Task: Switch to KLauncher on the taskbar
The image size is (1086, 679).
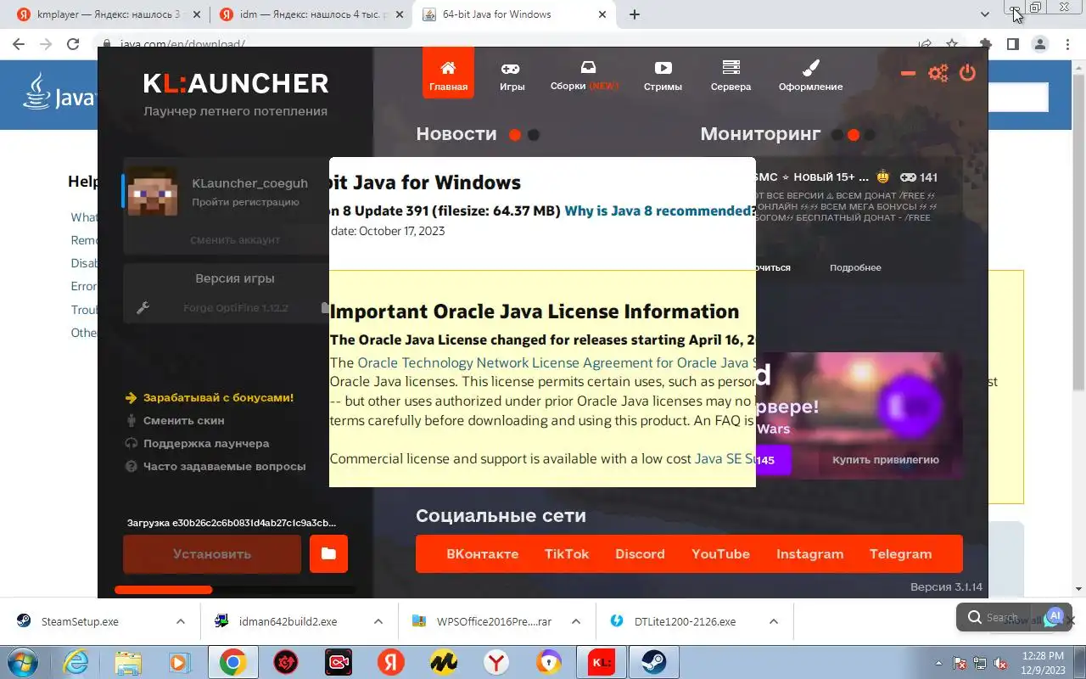Action: pos(602,662)
